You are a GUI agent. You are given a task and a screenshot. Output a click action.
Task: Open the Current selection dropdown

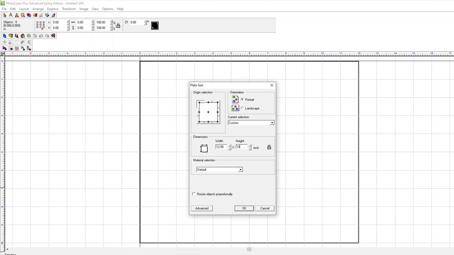pyautogui.click(x=272, y=122)
